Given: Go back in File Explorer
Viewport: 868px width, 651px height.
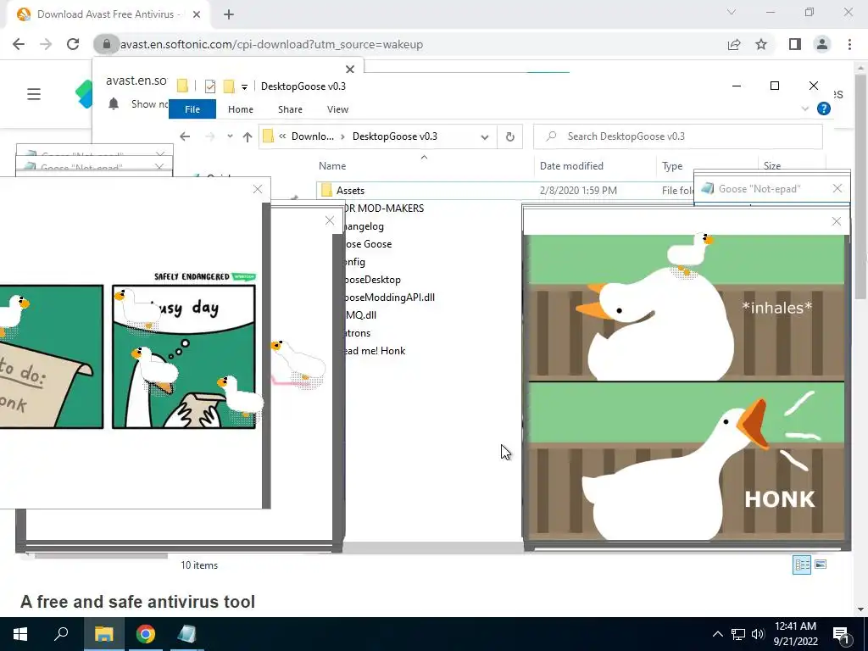Looking at the screenshot, I should click(185, 136).
